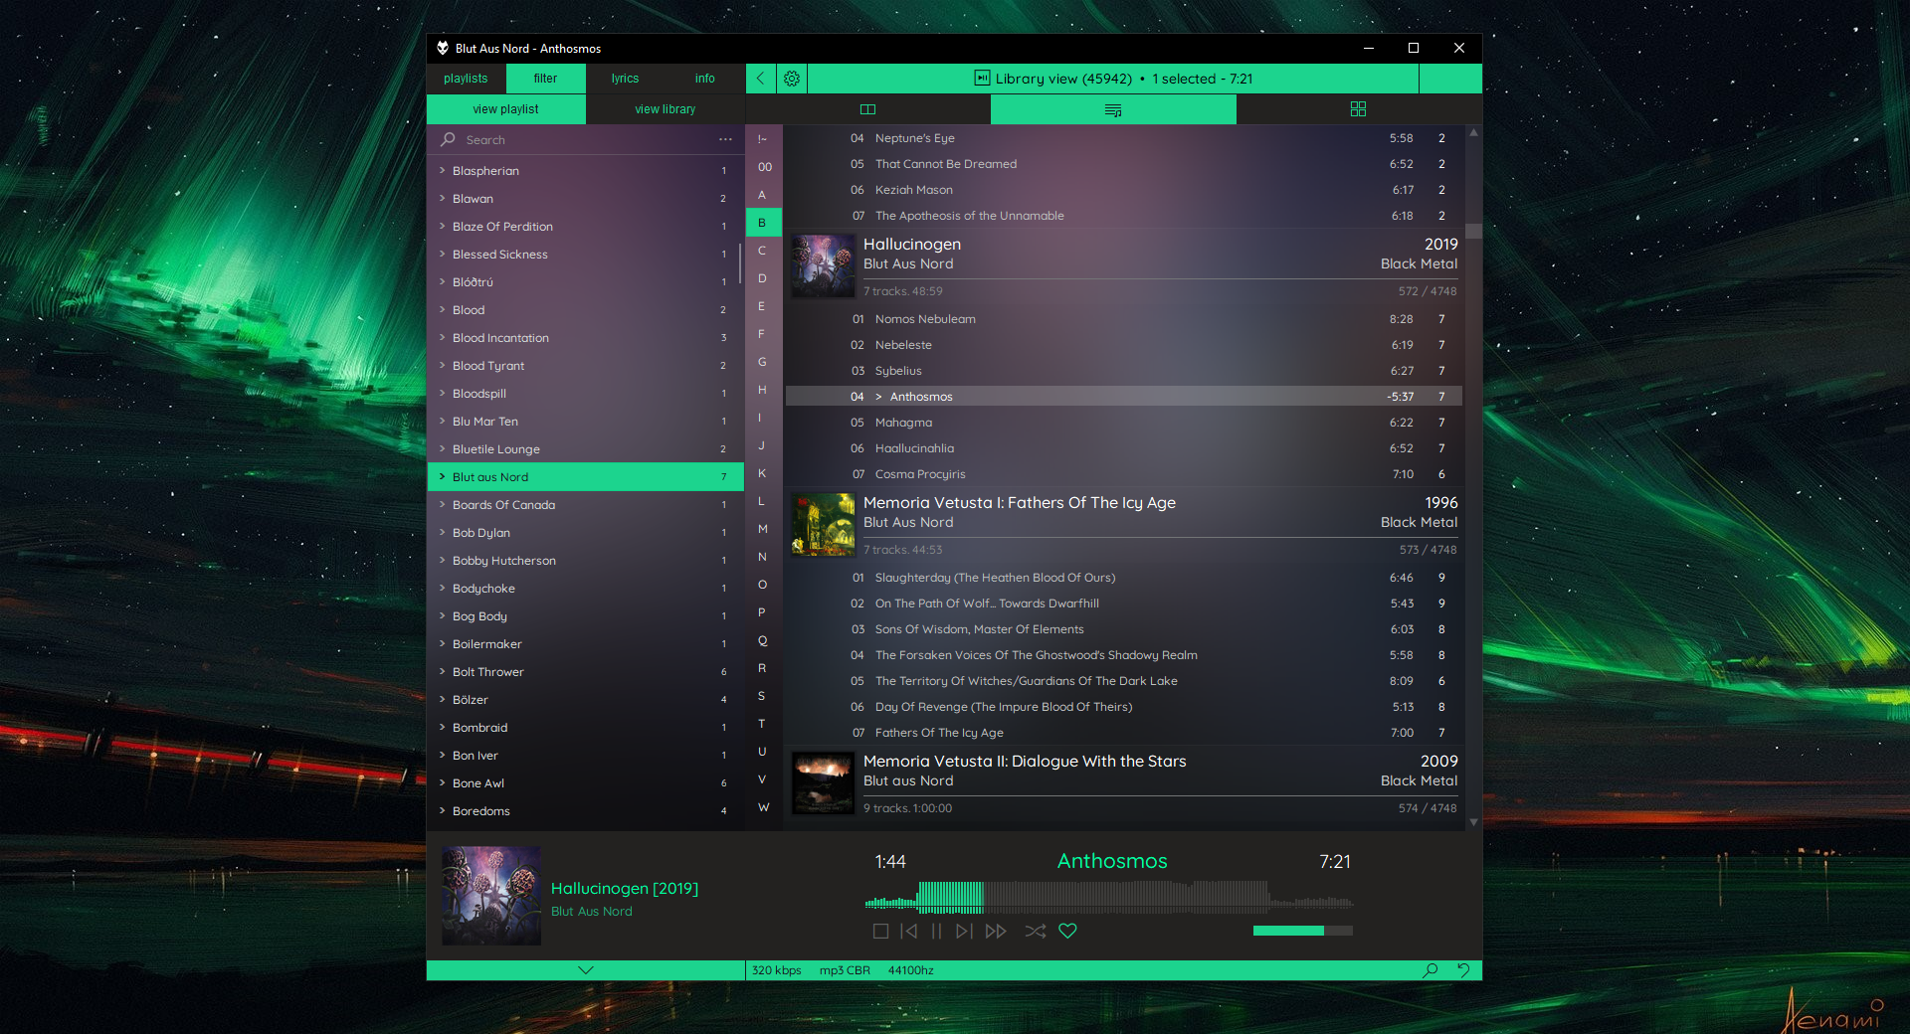Select track Keziah Mason

point(1124,190)
